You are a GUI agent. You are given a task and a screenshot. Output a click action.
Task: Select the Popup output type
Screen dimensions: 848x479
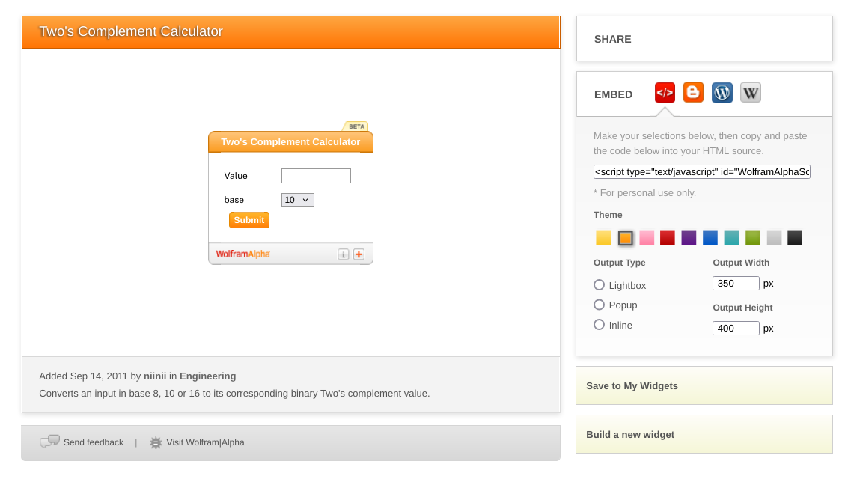click(599, 305)
